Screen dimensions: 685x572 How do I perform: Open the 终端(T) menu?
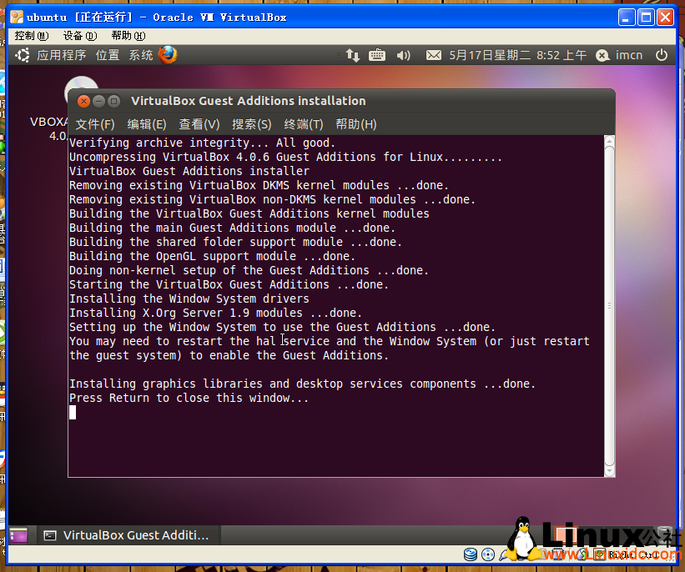click(301, 123)
